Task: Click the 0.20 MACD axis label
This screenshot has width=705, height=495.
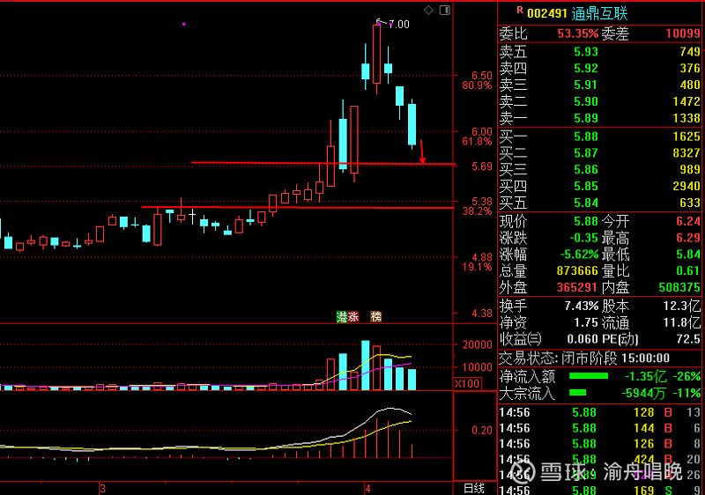Action: [482, 431]
